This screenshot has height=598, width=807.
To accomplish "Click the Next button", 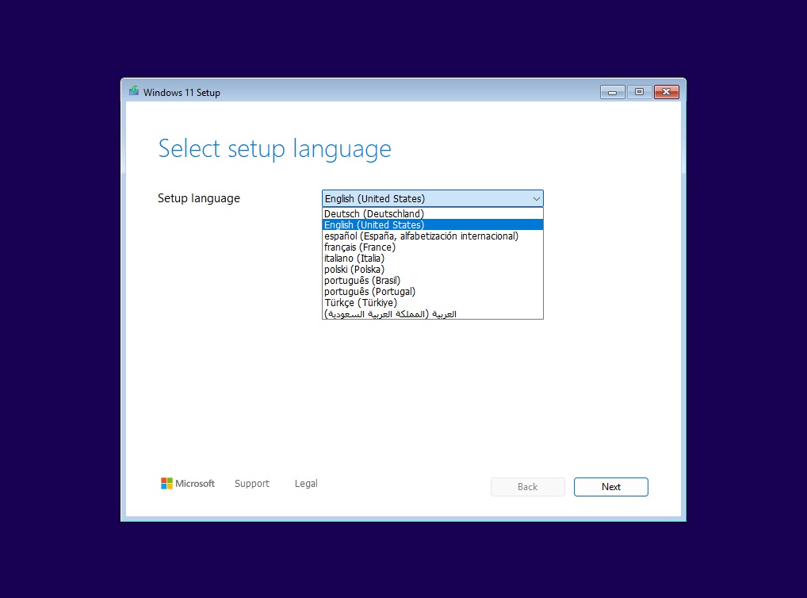I will (x=611, y=487).
